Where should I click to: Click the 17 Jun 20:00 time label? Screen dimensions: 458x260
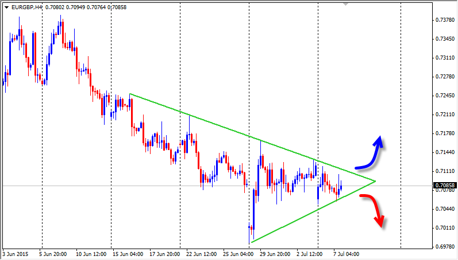point(165,254)
